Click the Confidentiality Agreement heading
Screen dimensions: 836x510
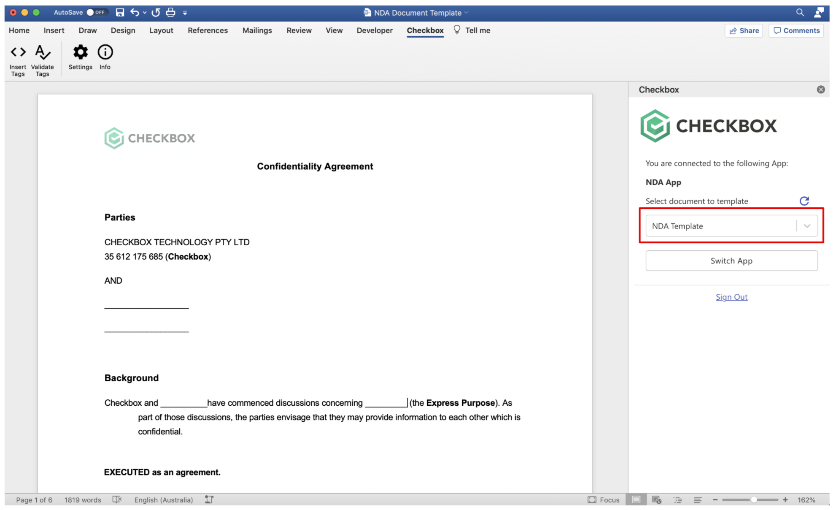point(315,166)
